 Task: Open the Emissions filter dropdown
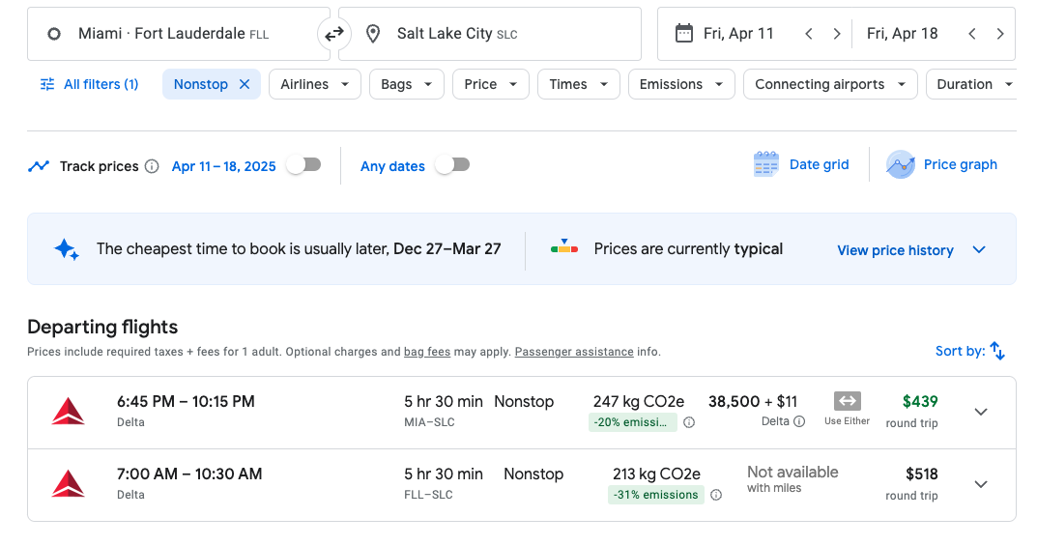pos(681,84)
